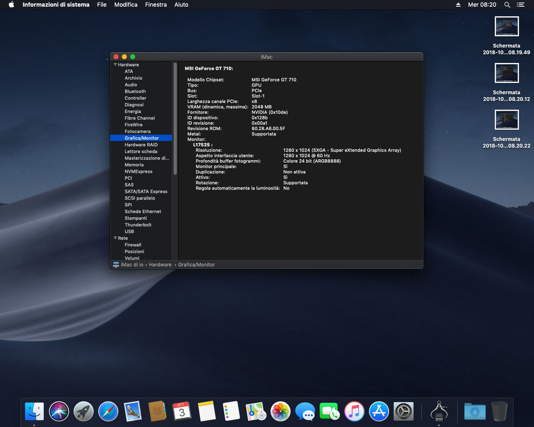Open Finder from the Dock

tap(34, 412)
